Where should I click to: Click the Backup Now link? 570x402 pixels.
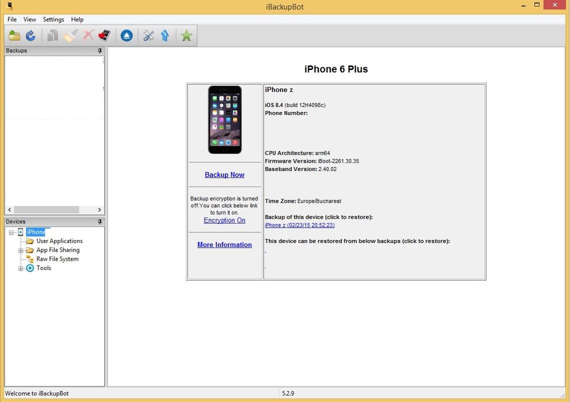pyautogui.click(x=224, y=175)
